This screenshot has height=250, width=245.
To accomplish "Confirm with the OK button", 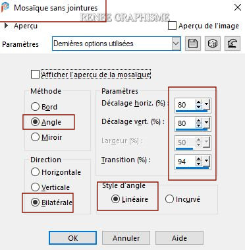I will 72,238.
